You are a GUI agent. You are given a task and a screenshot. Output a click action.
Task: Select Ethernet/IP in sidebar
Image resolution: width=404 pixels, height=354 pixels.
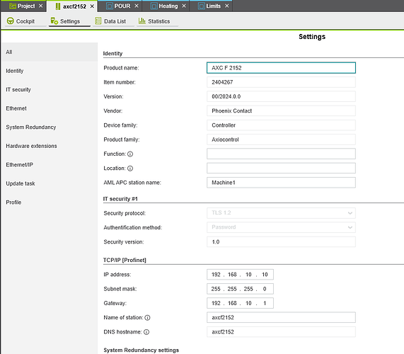pos(50,165)
